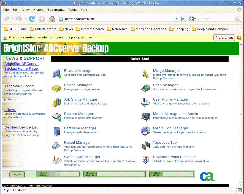Click the browser Forward arrow
The width and height of the screenshot is (244, 194).
coord(19,19)
